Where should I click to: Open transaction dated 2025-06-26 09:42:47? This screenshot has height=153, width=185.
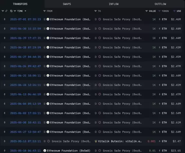(x=25, y=66)
